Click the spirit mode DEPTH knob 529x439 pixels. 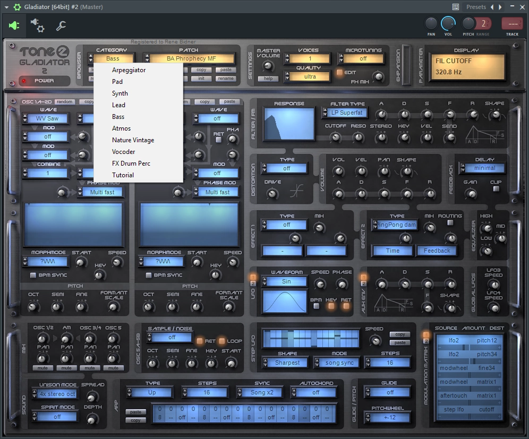[x=92, y=419]
